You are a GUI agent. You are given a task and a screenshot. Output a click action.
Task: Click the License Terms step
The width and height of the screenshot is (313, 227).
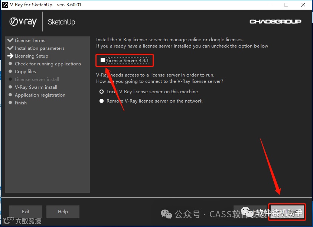(x=30, y=40)
